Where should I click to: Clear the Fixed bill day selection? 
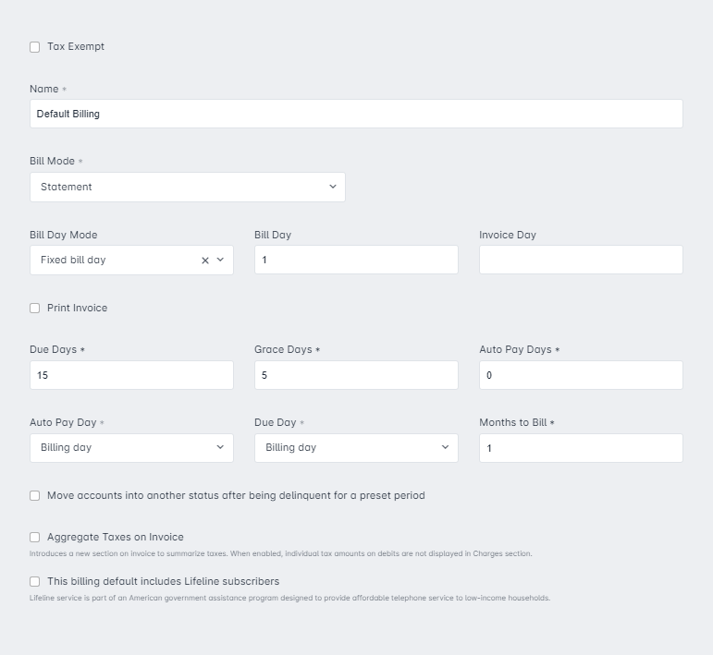(205, 261)
